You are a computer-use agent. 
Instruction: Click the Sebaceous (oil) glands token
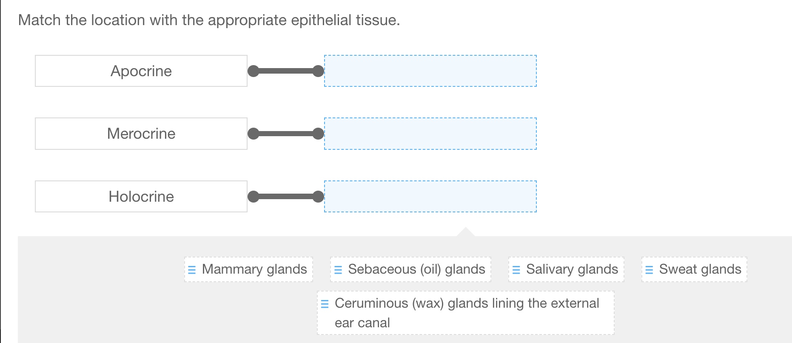pyautogui.click(x=410, y=269)
